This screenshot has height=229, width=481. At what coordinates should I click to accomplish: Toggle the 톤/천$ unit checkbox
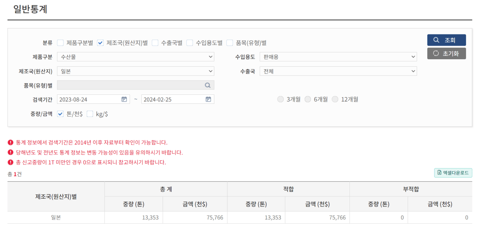point(61,114)
